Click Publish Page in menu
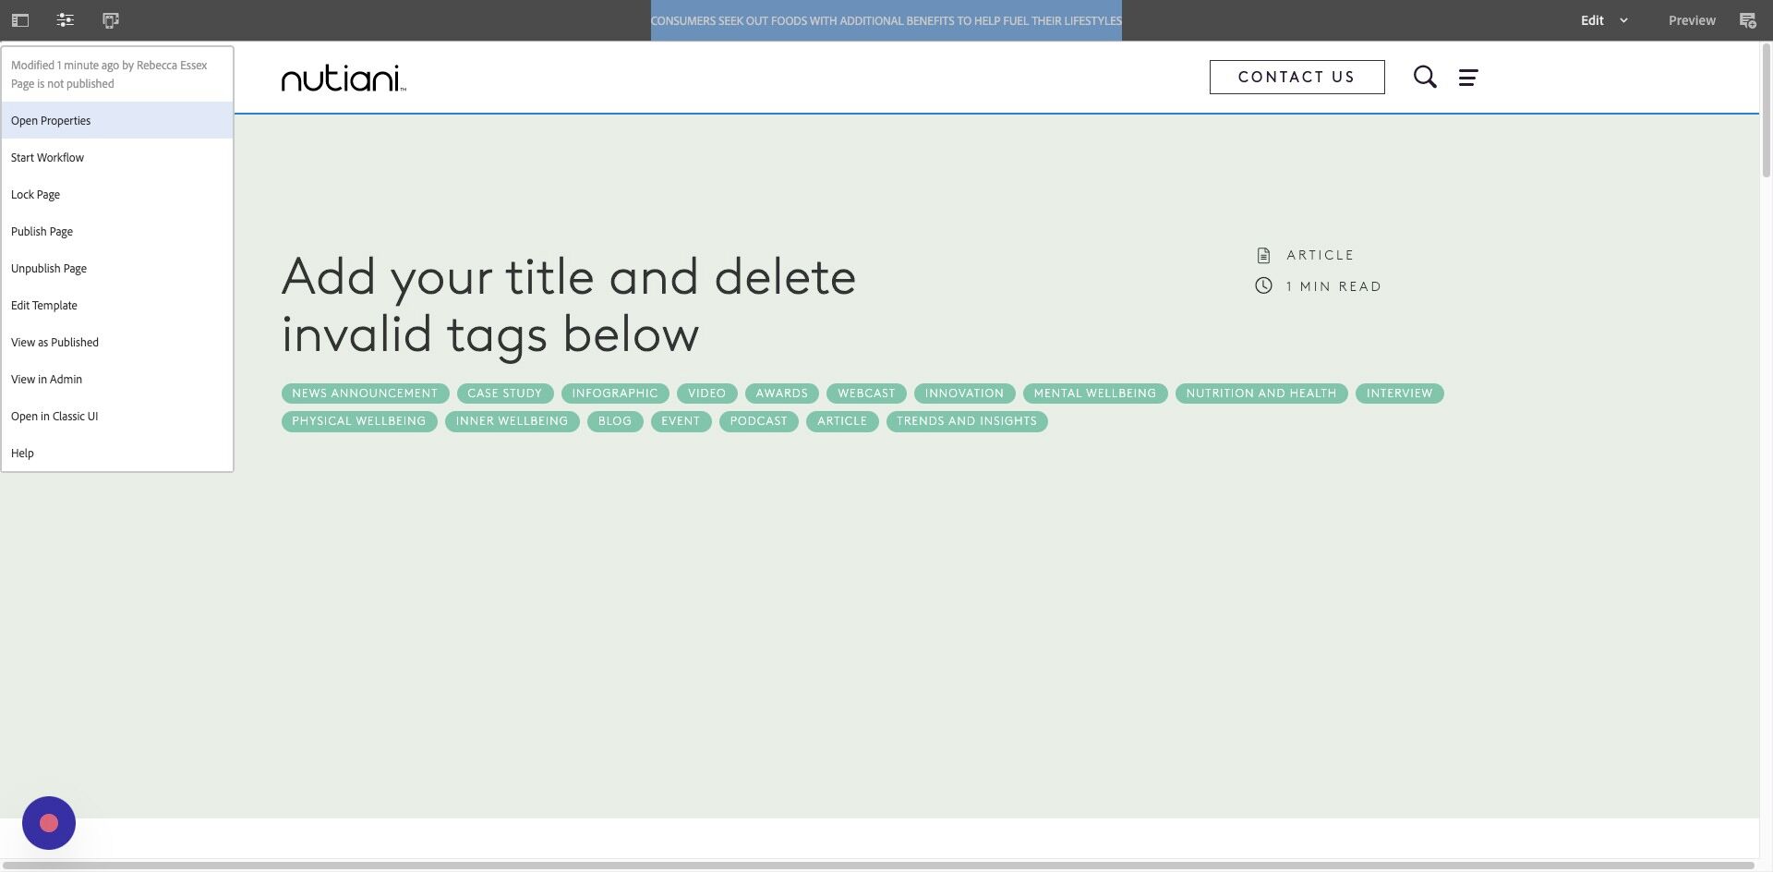The width and height of the screenshot is (1773, 872). point(117,231)
